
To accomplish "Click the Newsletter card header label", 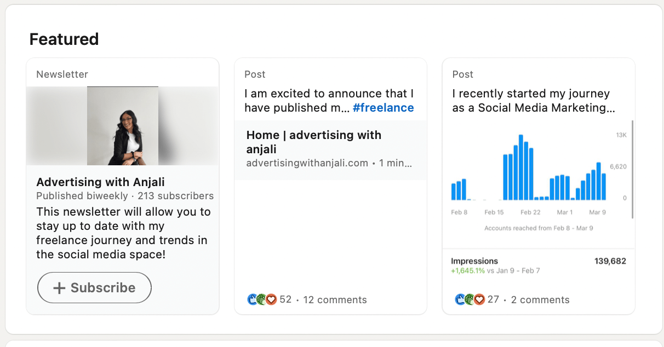I will pyautogui.click(x=62, y=74).
